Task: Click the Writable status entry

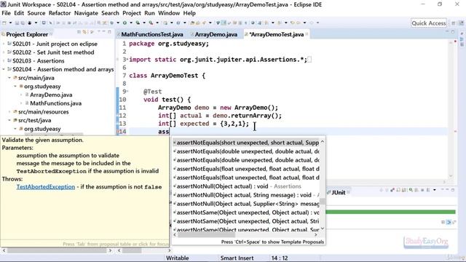Action: pos(178,258)
